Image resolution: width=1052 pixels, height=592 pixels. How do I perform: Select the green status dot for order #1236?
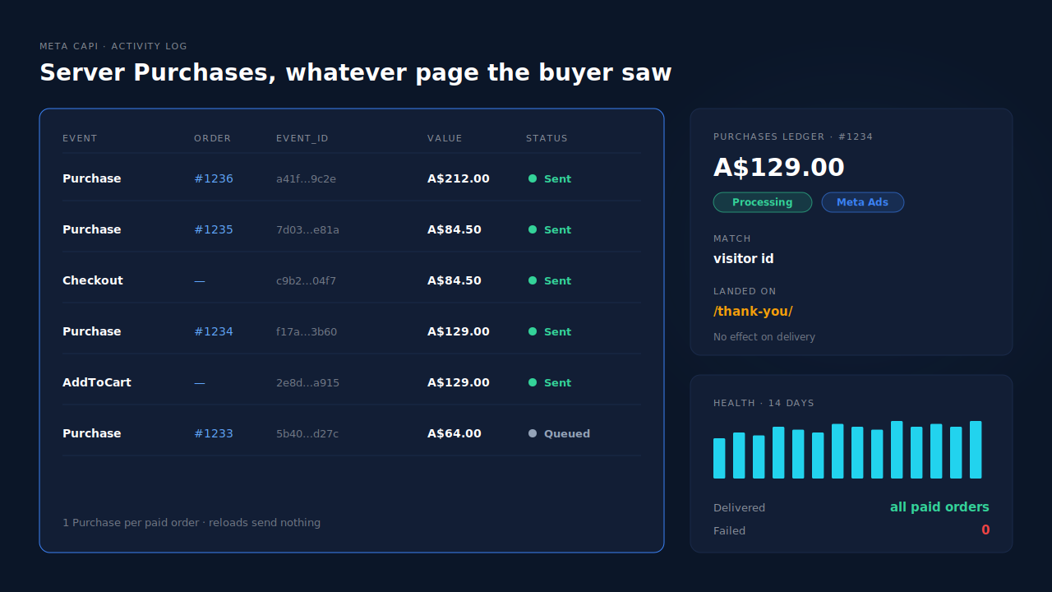click(533, 178)
